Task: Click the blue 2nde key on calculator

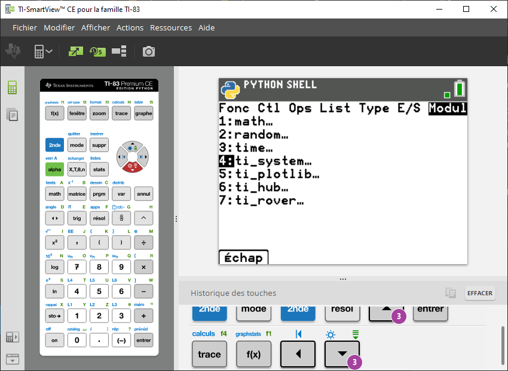Action: click(x=55, y=145)
